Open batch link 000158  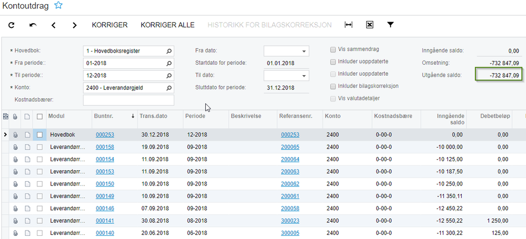105,147
